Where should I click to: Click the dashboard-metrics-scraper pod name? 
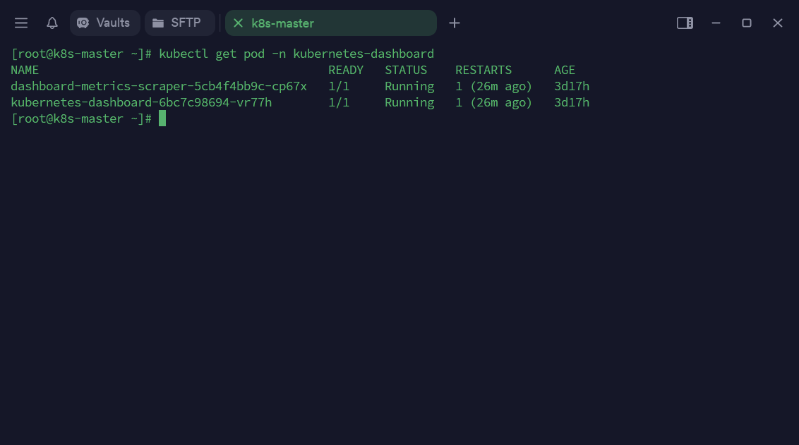coord(159,86)
